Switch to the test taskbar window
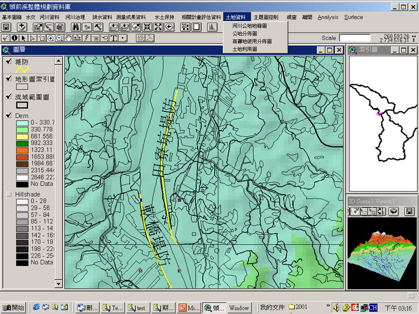This screenshot has width=419, height=314. [x=138, y=307]
